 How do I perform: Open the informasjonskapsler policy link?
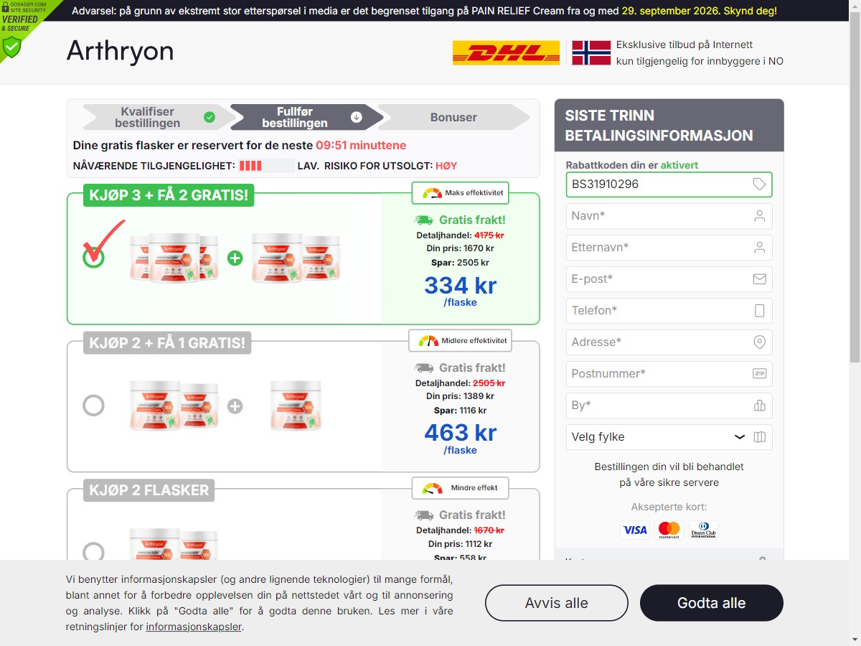[194, 627]
